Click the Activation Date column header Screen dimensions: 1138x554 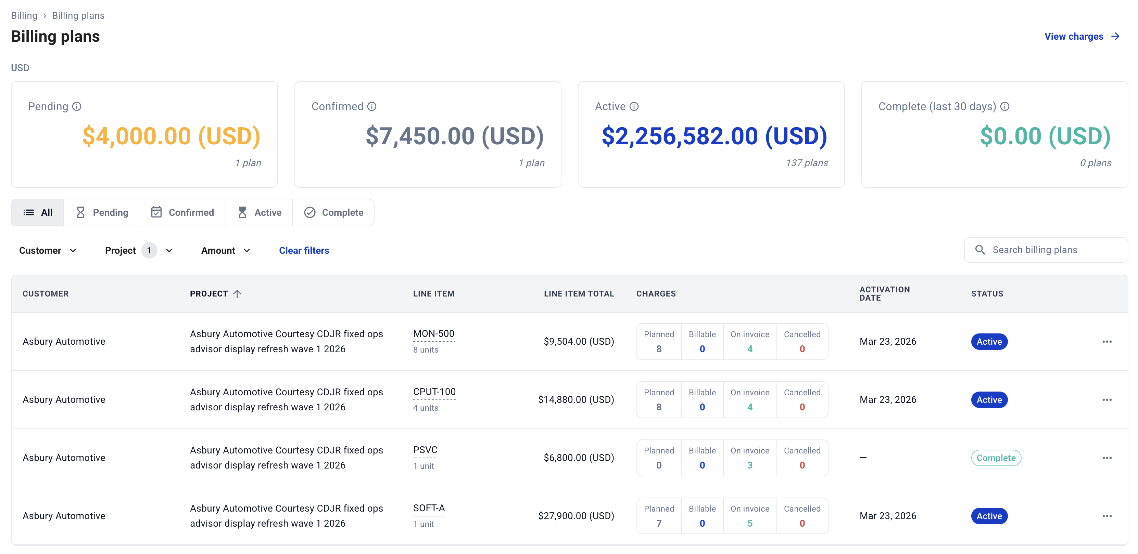[884, 294]
